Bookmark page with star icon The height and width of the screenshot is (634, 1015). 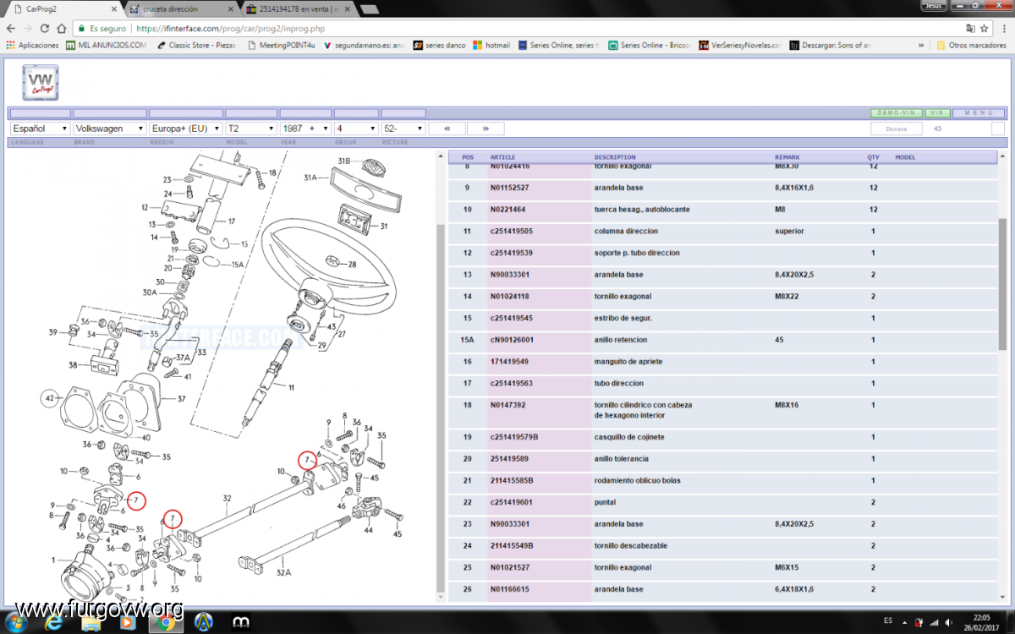pyautogui.click(x=984, y=28)
